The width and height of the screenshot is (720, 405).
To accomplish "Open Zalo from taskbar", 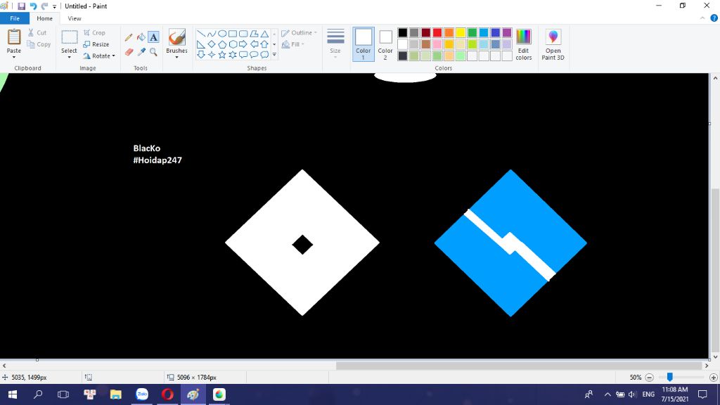I will pos(142,394).
